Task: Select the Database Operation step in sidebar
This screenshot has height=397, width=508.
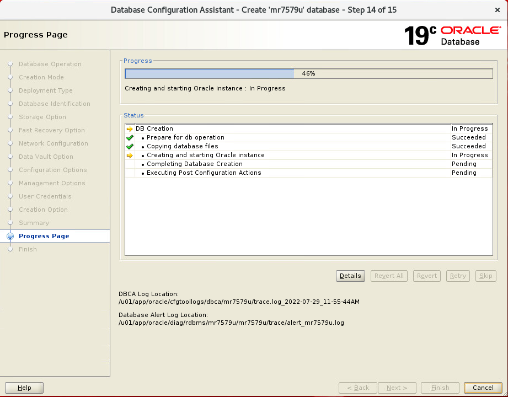Action: point(50,64)
